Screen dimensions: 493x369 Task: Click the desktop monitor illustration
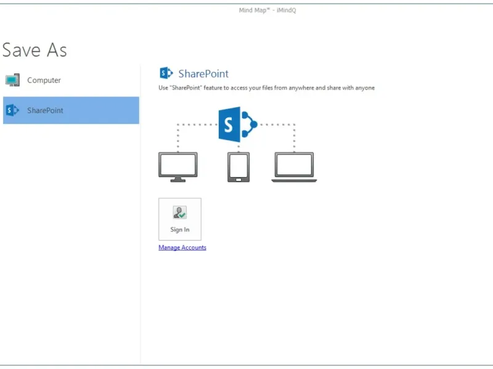tap(178, 167)
